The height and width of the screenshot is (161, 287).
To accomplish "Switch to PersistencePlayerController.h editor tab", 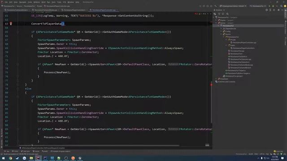I will click(x=74, y=10).
